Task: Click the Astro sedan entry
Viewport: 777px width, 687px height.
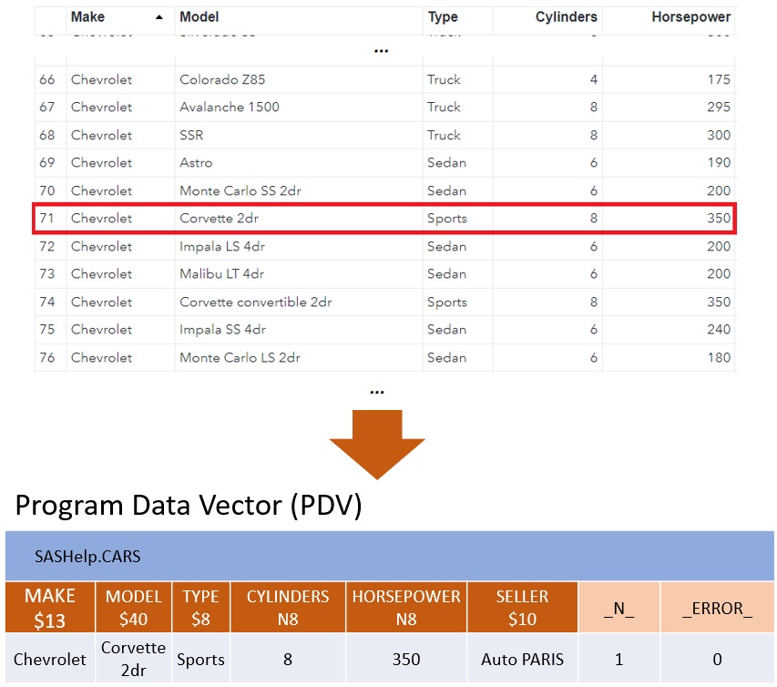Action: tap(273, 162)
